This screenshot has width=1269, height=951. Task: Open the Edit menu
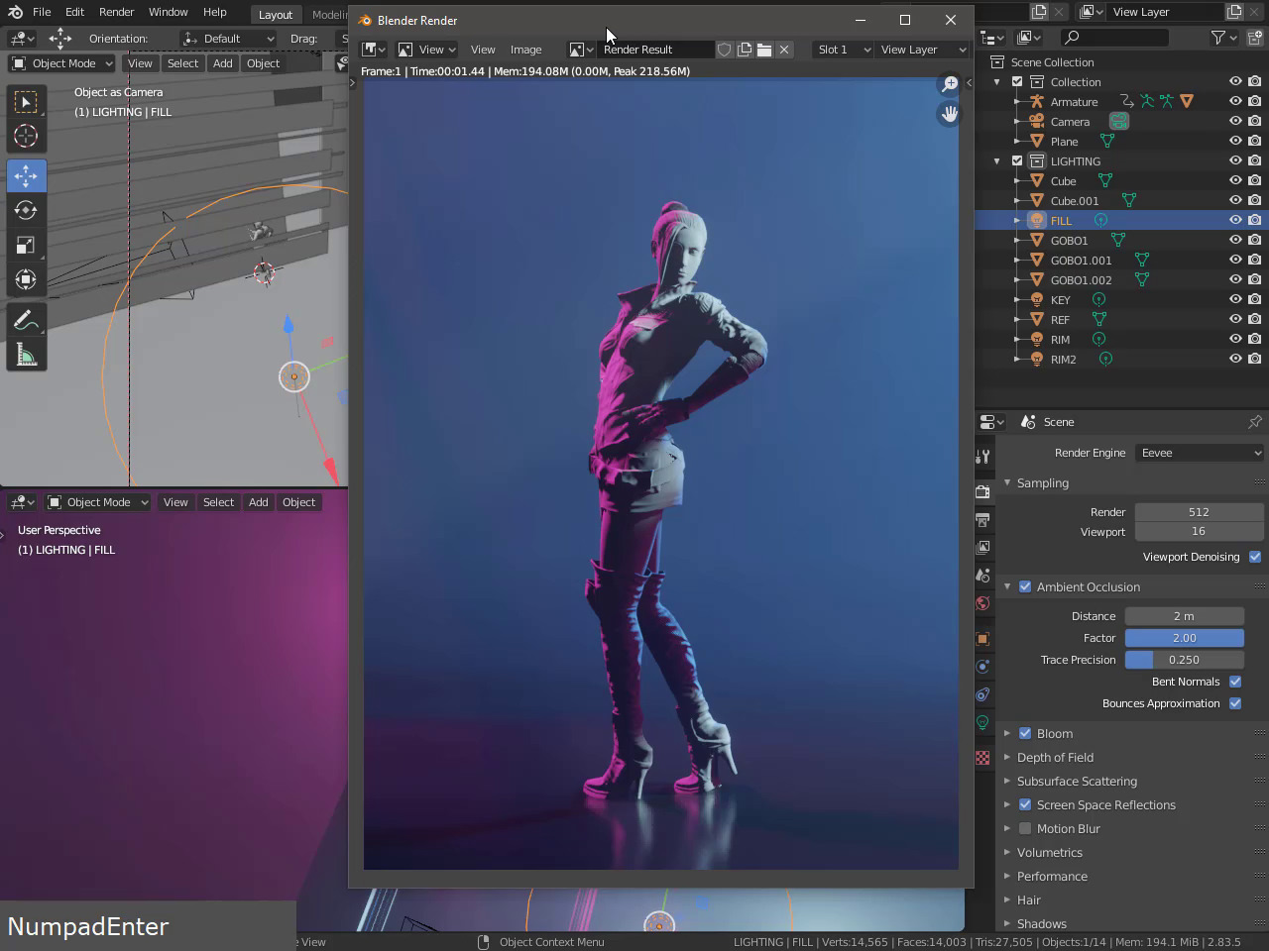74,12
